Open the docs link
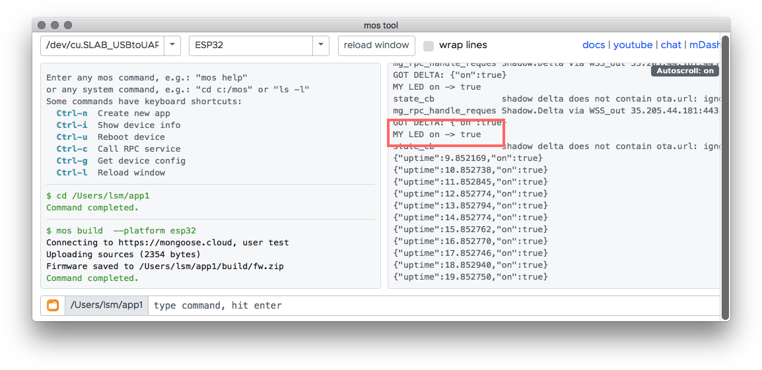Screen dimensions: 762x370 594,45
